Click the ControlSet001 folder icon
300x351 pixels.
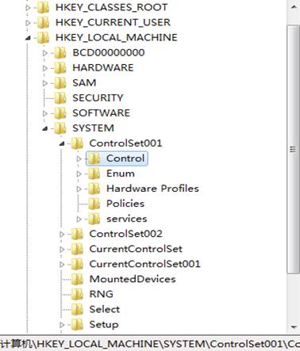click(x=77, y=143)
